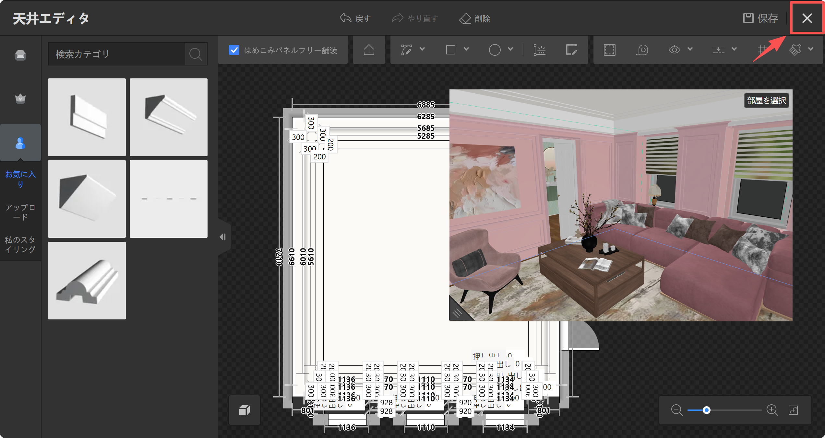Click the 7210 vertical dimension label

tap(279, 257)
